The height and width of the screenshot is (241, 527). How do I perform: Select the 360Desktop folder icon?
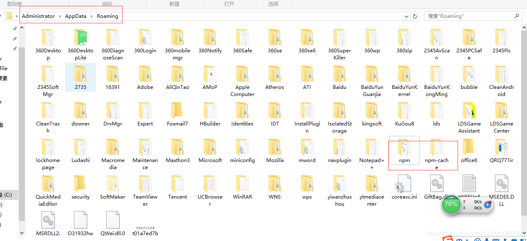48,38
